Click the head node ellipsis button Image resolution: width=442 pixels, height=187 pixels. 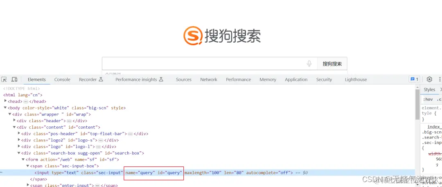click(x=26, y=101)
